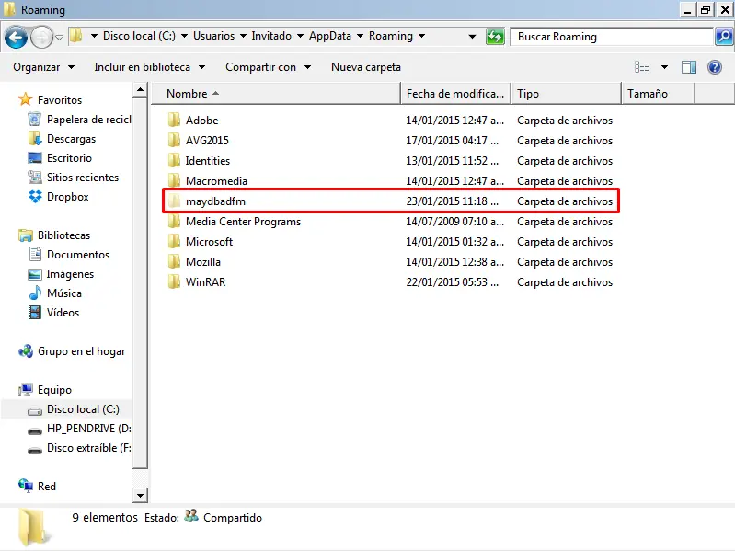Click the sidebar scroll down arrow

tap(140, 495)
